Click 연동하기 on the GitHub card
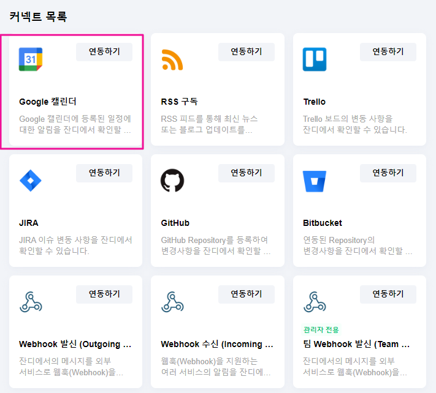This screenshot has width=436, height=393. point(247,173)
